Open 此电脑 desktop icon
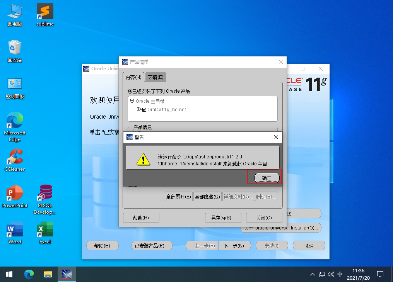 [x=15, y=15]
